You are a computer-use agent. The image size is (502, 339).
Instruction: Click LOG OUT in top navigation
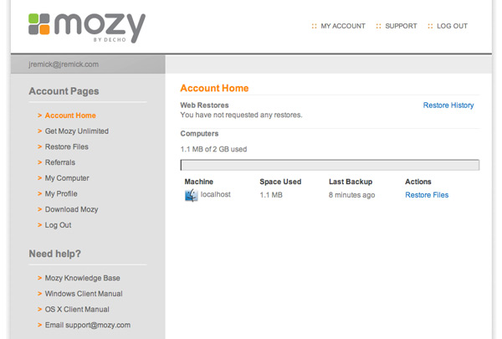(x=452, y=26)
